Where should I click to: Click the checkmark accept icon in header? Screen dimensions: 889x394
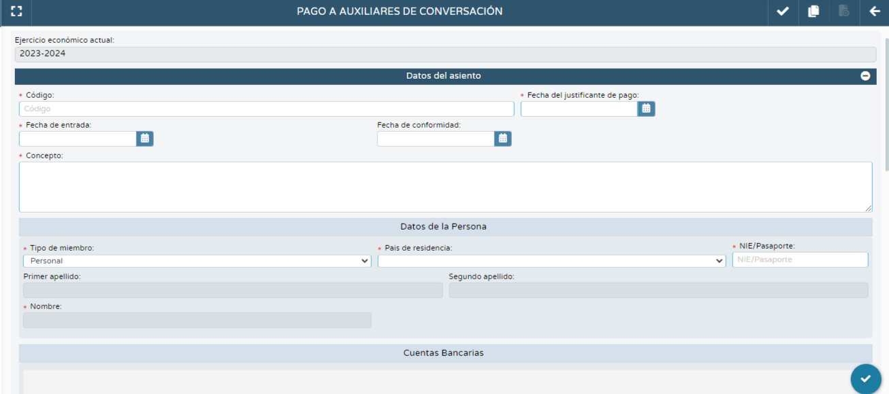coord(783,12)
